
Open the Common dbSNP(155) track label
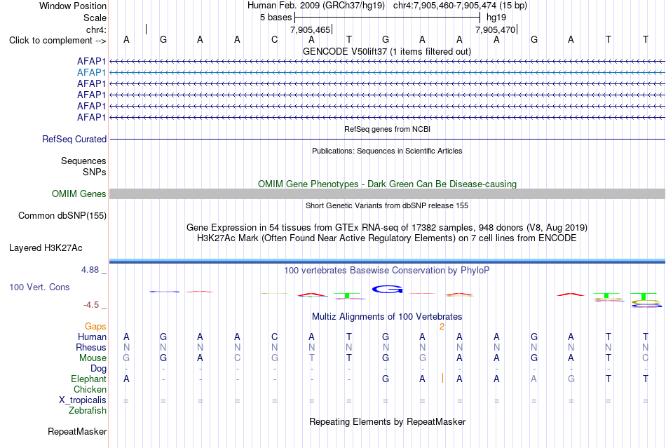pyautogui.click(x=62, y=216)
